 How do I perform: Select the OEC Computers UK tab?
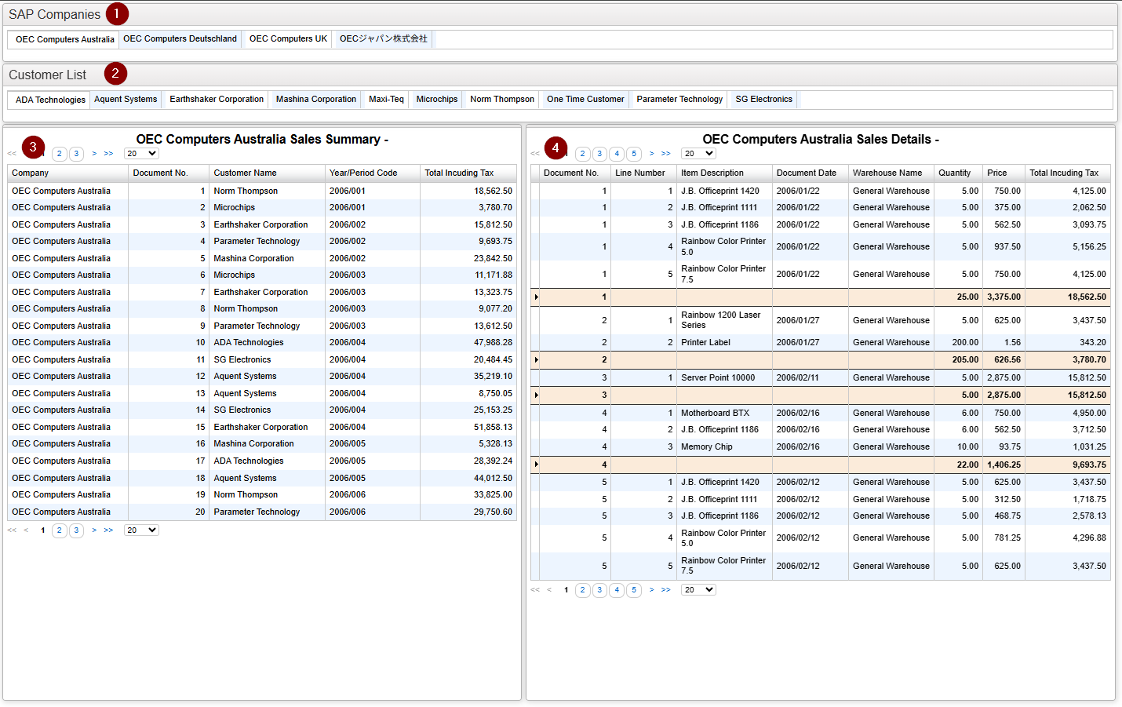tap(288, 39)
